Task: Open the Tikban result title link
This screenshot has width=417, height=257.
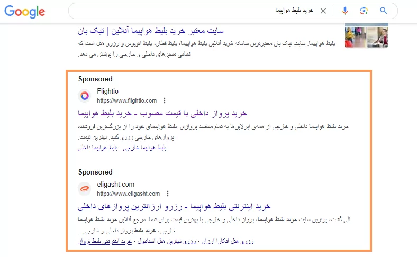Action: point(151,31)
